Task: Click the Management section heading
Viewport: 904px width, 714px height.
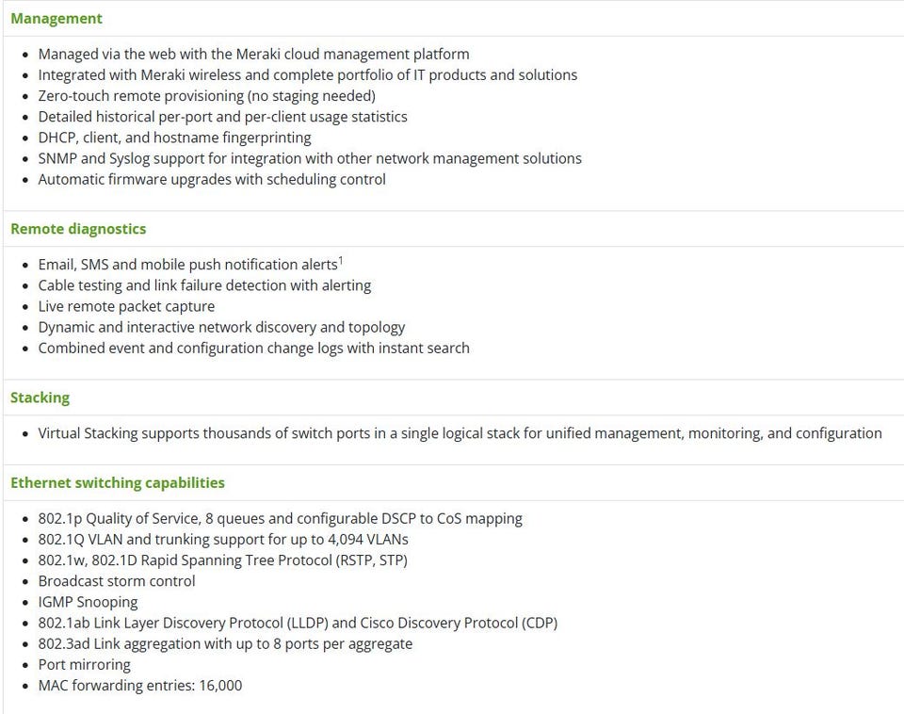Action: pyautogui.click(x=56, y=18)
